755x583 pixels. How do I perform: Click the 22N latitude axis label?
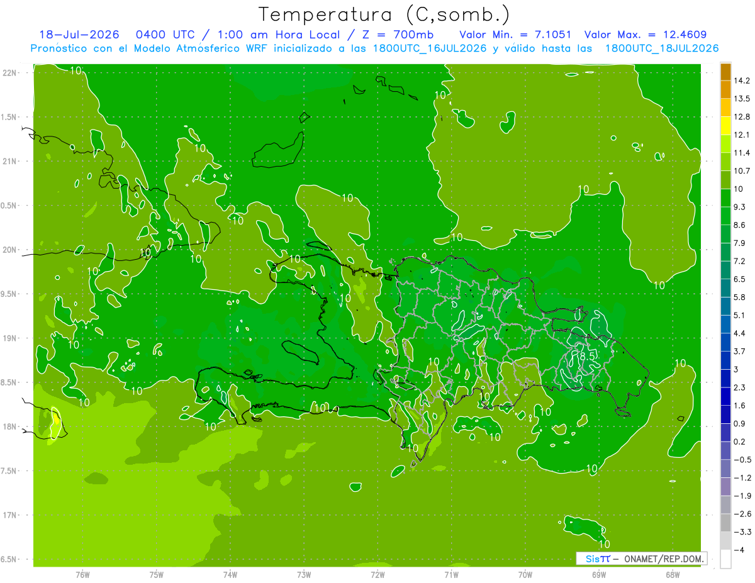click(x=9, y=73)
